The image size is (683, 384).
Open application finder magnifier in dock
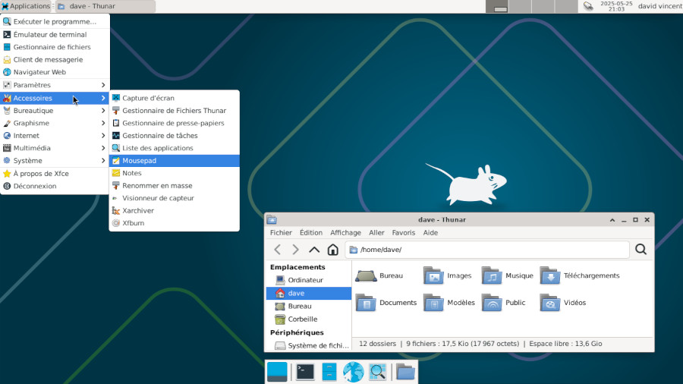tap(377, 372)
